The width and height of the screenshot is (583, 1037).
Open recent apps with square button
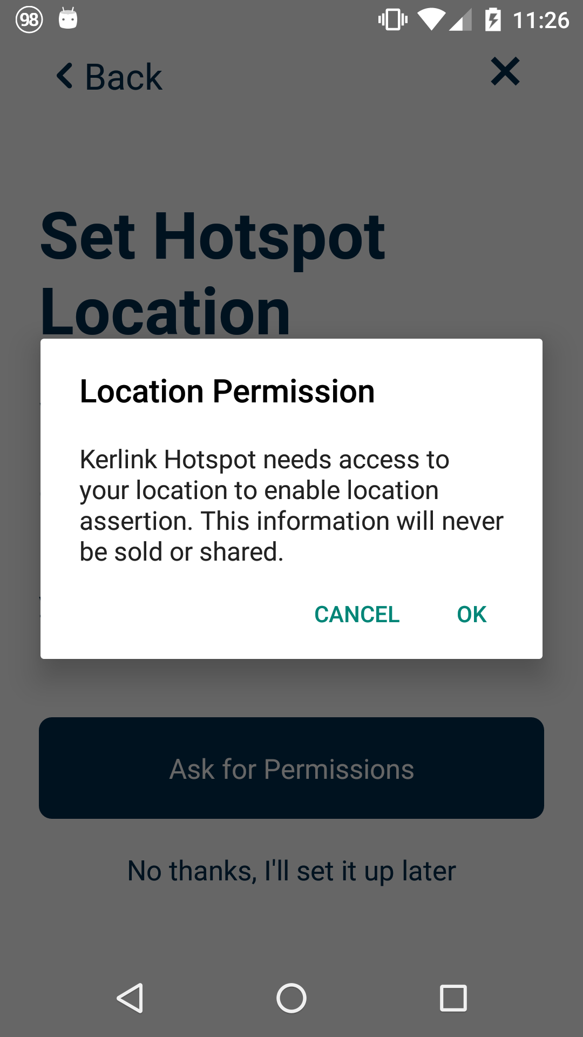(453, 998)
